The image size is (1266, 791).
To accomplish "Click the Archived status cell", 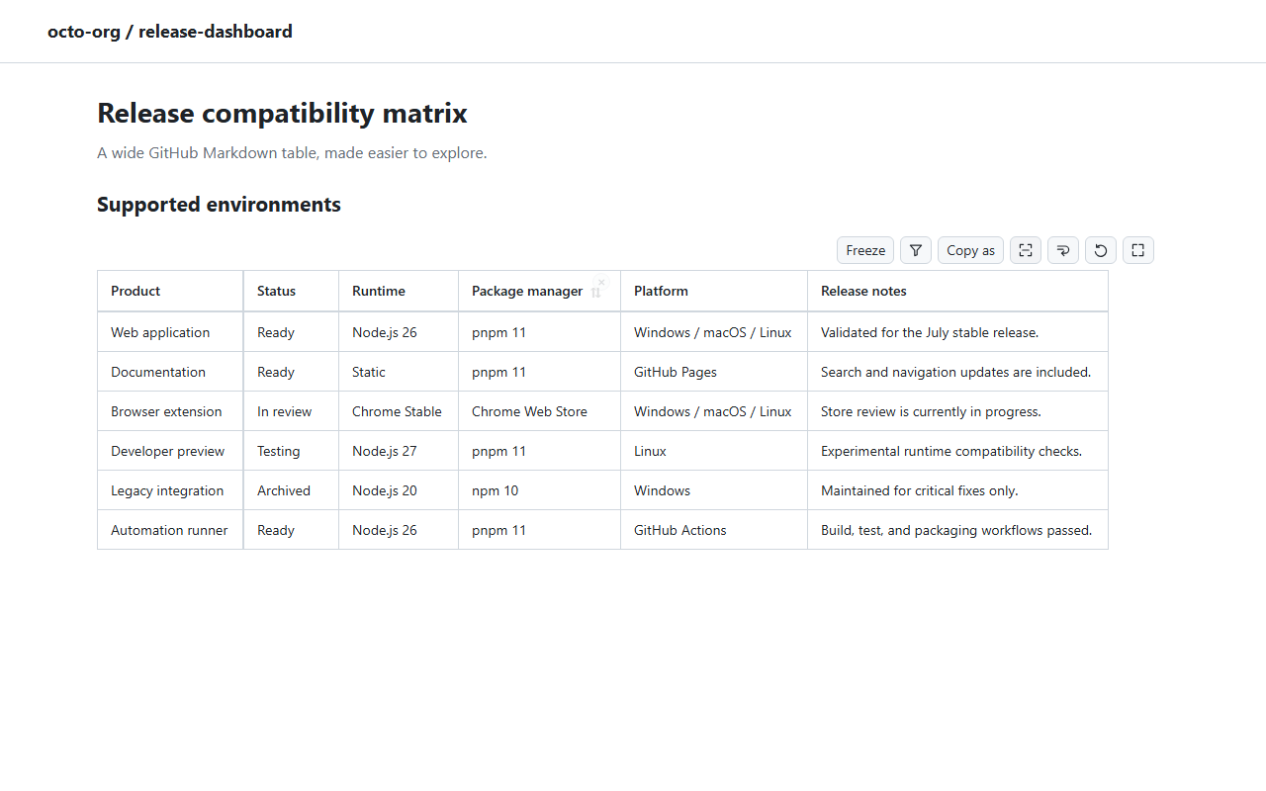I will 291,490.
